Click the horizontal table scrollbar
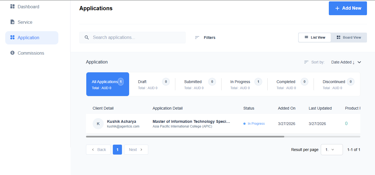The height and width of the screenshot is (175, 375). click(185, 137)
